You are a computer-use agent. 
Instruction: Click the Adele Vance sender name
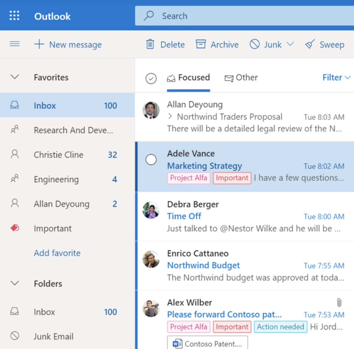click(191, 154)
